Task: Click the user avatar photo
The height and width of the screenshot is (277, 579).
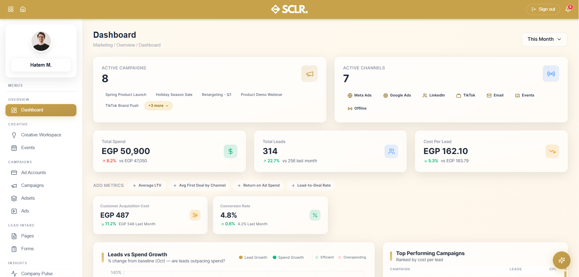Action: click(x=41, y=41)
